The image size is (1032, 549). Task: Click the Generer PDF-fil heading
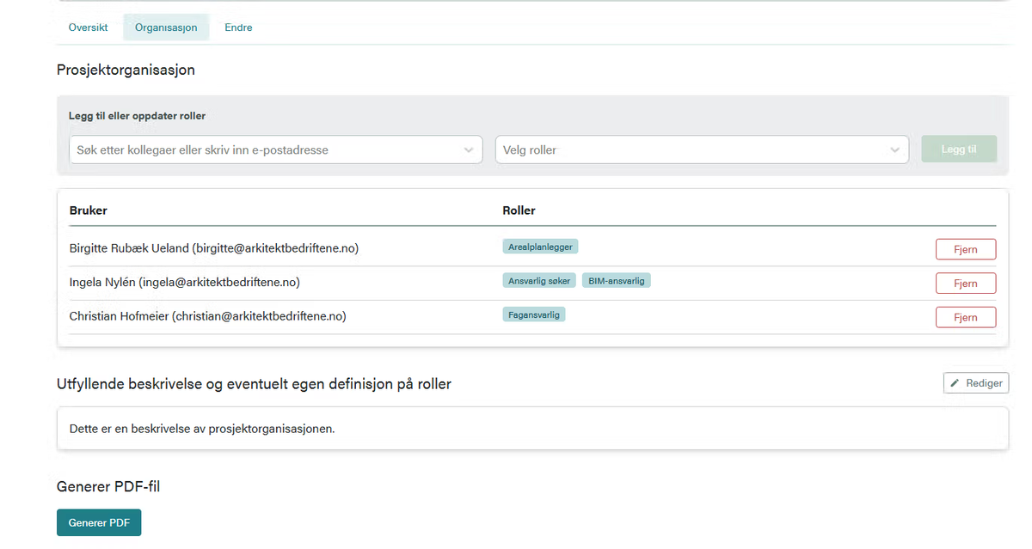108,487
